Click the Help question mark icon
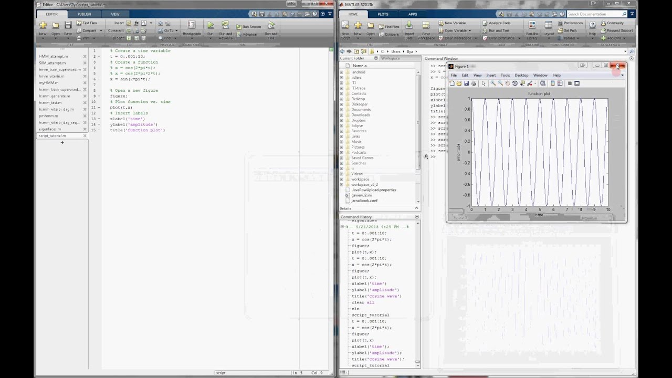672x378 pixels. (592, 25)
